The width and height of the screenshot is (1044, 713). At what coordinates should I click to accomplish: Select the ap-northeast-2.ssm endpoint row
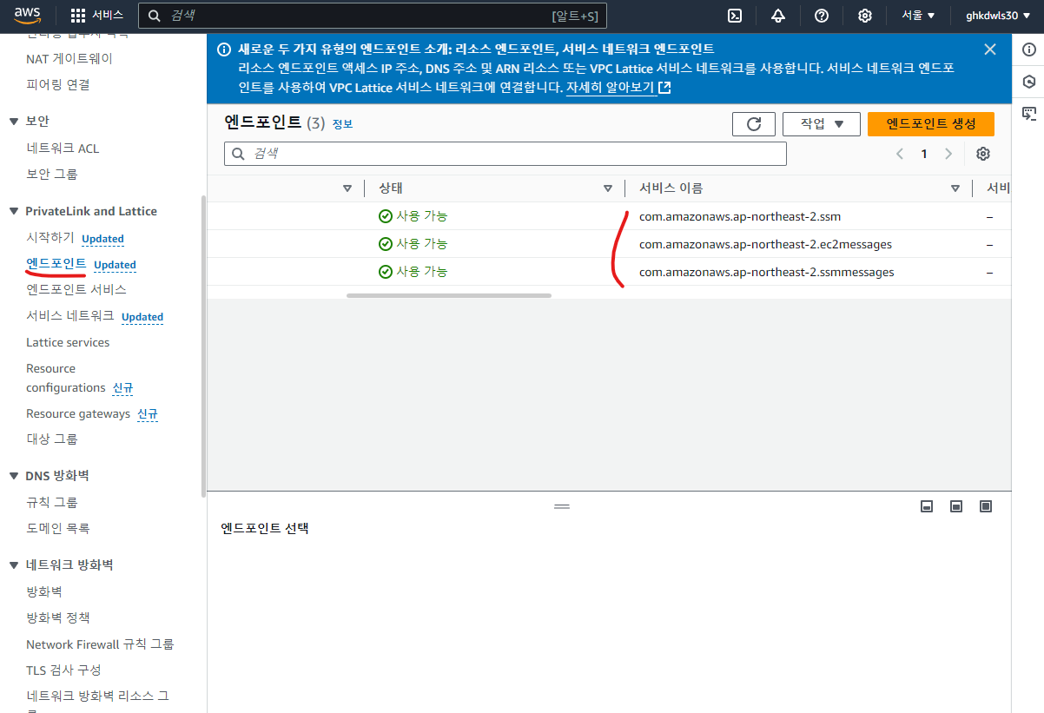(609, 216)
